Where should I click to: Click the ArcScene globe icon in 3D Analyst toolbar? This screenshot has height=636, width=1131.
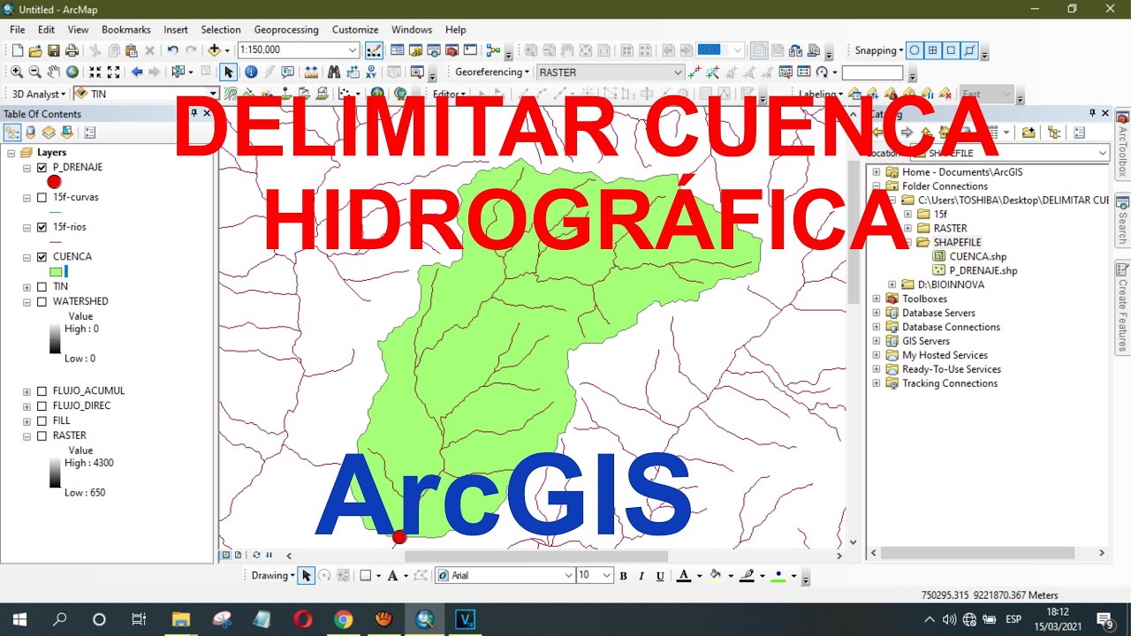point(377,94)
